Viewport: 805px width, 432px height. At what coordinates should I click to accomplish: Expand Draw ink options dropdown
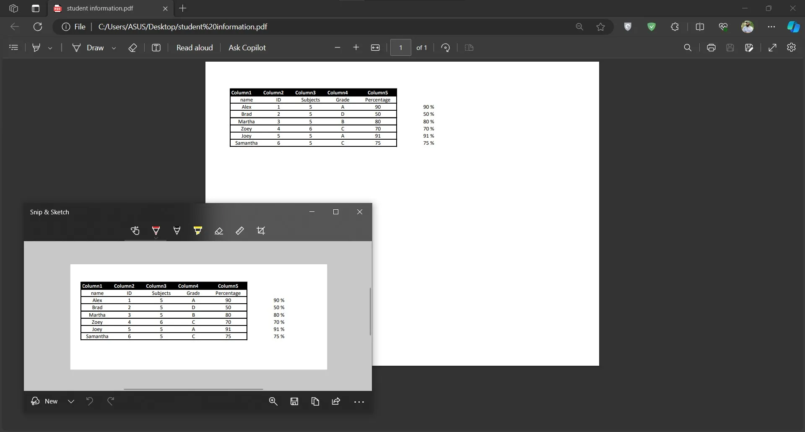[114, 48]
